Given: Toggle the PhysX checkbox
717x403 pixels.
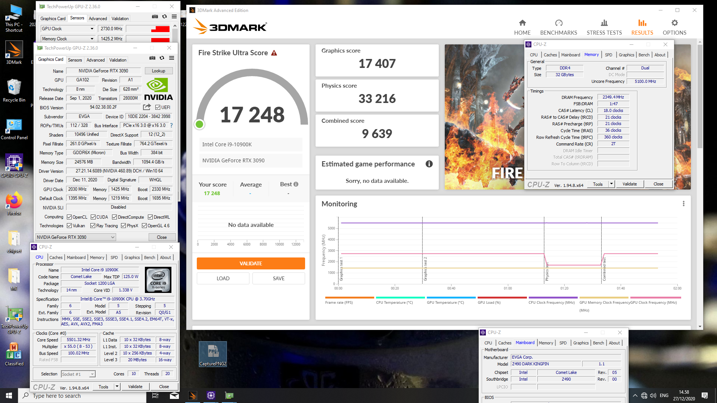Looking at the screenshot, I should [x=123, y=226].
